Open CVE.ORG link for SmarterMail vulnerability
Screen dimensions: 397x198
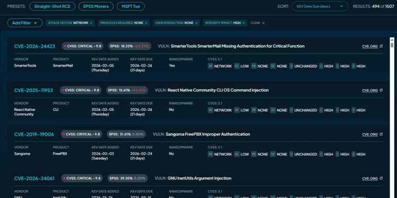[373, 46]
